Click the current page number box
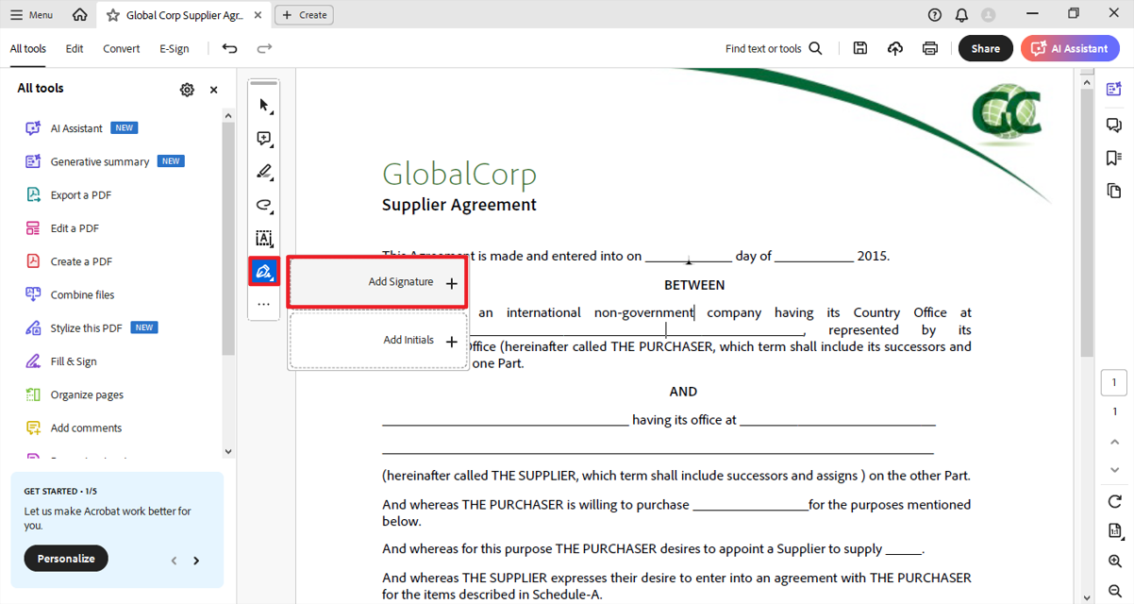Viewport: 1134px width, 604px height. [x=1114, y=383]
